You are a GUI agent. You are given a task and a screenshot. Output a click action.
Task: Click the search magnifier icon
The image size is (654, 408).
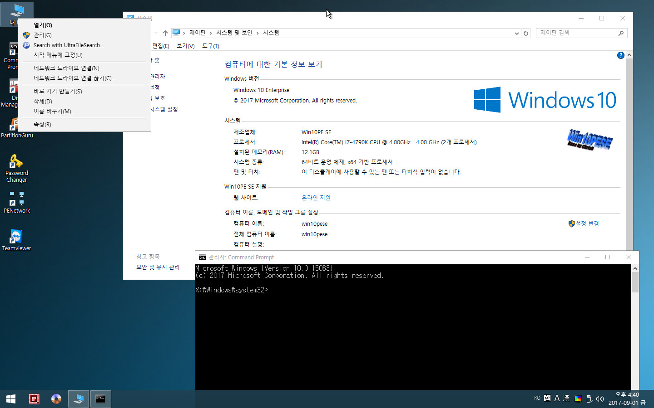tap(621, 33)
